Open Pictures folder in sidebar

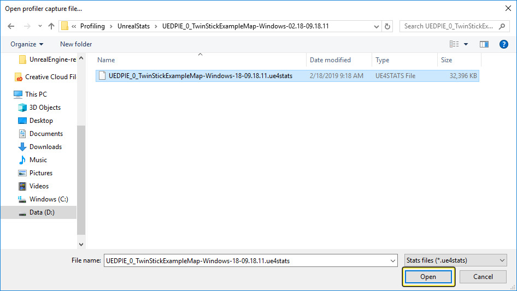(36, 173)
